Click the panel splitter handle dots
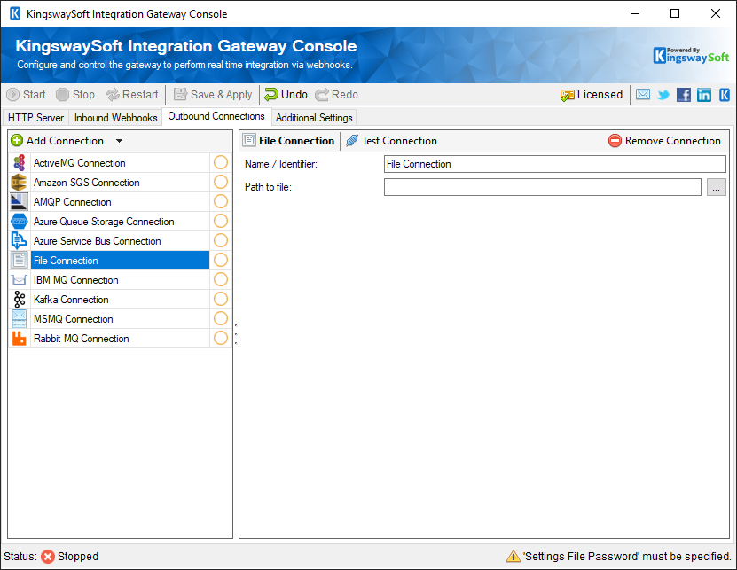Screen dimensions: 737x570 point(236,334)
